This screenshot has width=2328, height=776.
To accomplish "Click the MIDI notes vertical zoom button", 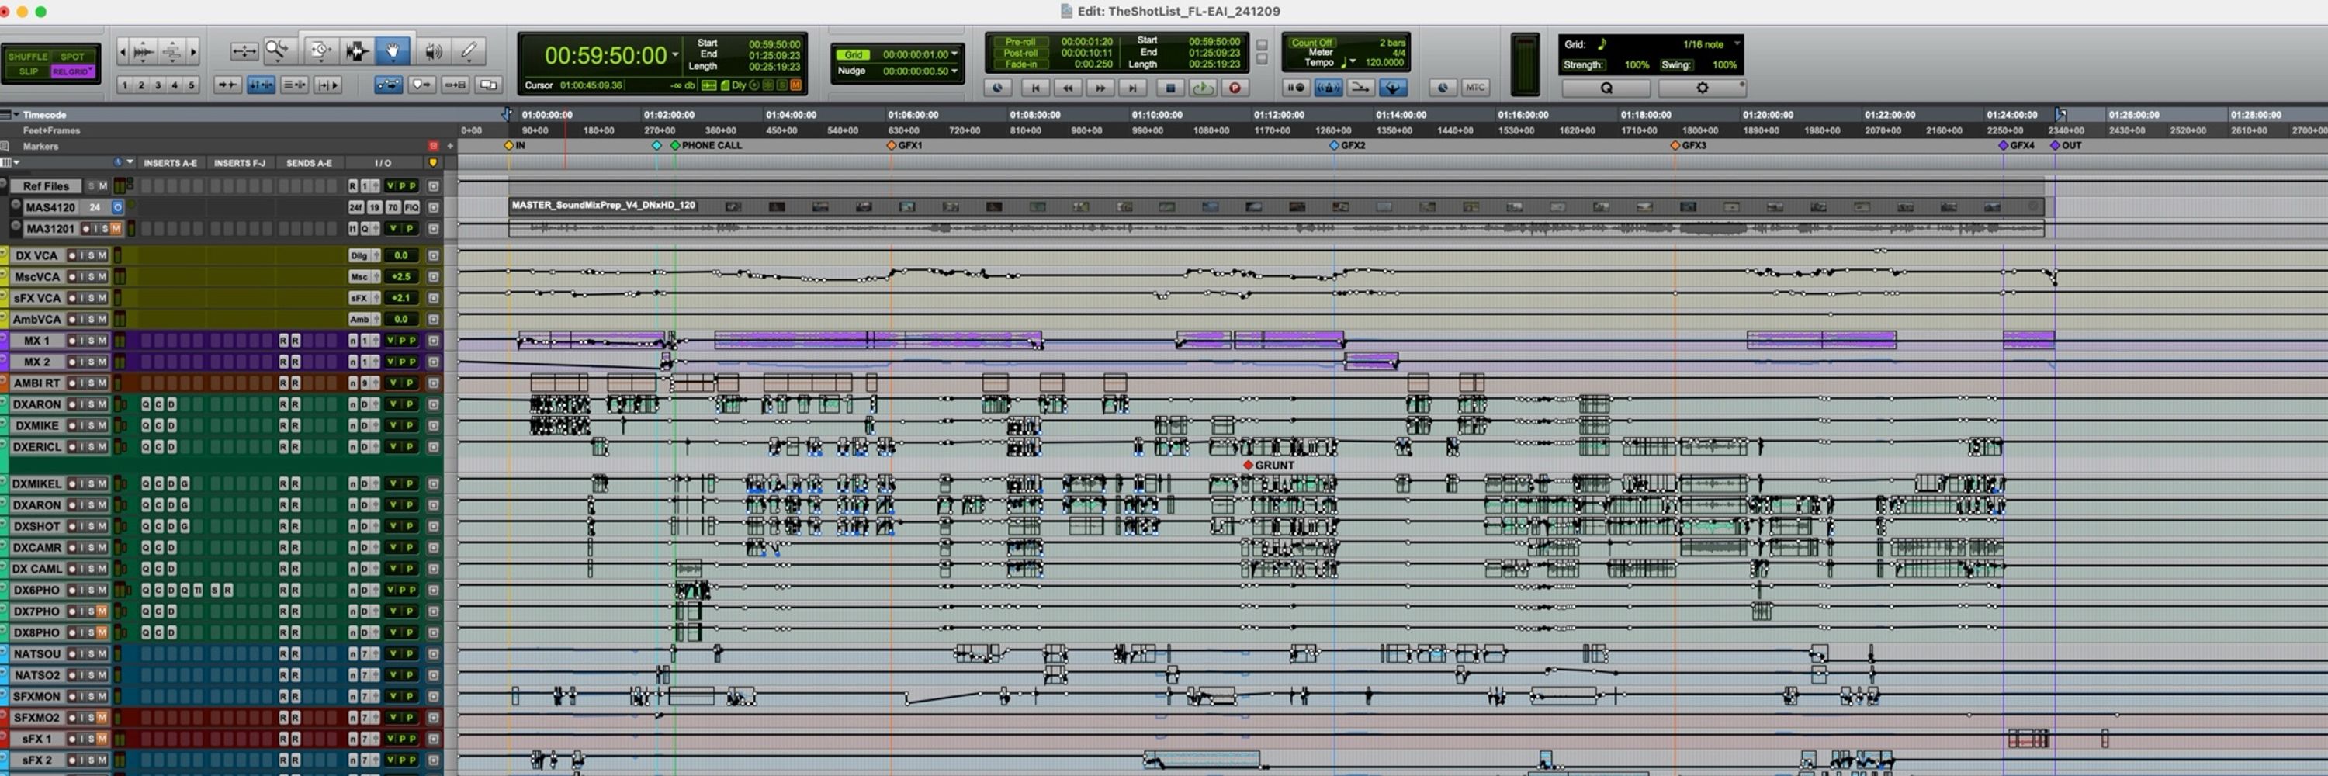I will (171, 51).
